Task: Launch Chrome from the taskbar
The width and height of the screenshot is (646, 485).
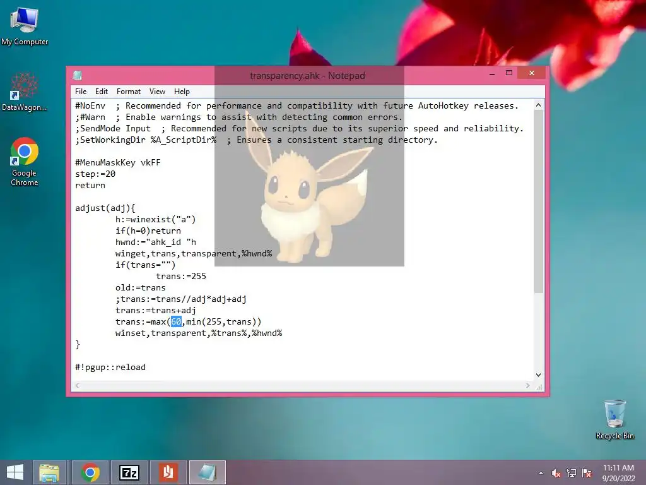Action: [x=90, y=472]
